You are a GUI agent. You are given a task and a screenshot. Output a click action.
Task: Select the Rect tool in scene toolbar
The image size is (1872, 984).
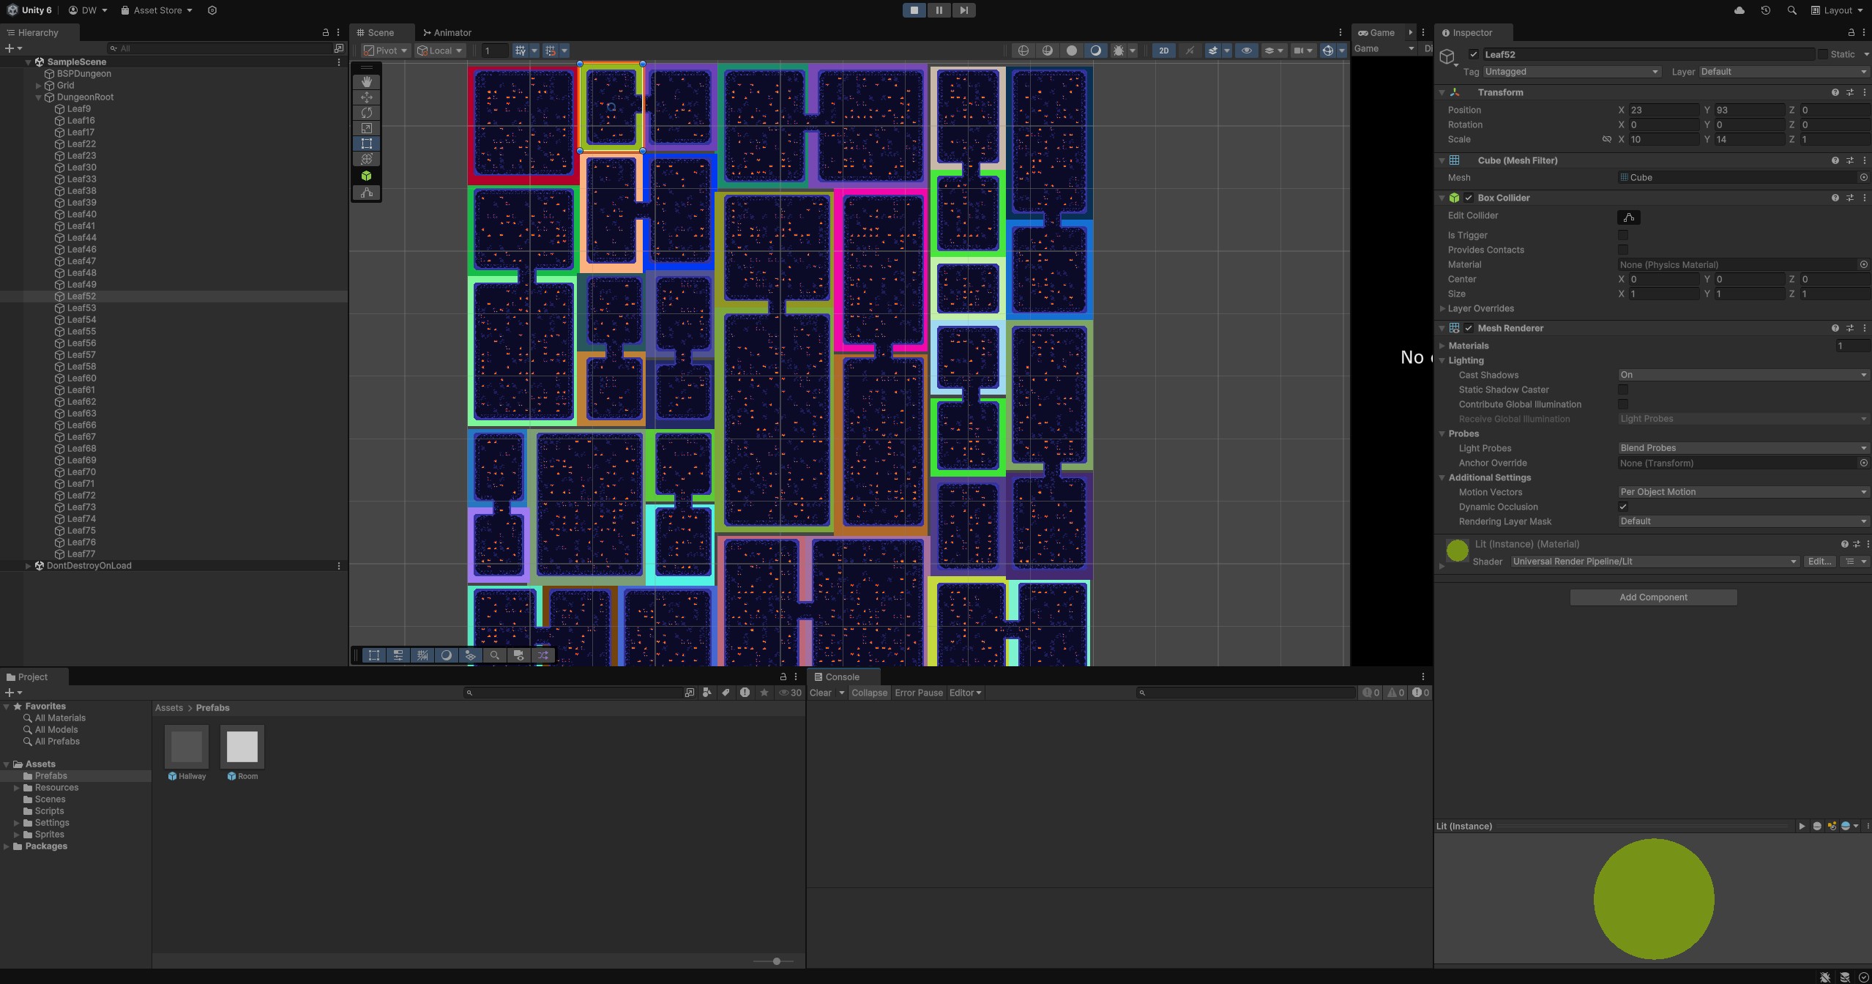click(x=367, y=143)
